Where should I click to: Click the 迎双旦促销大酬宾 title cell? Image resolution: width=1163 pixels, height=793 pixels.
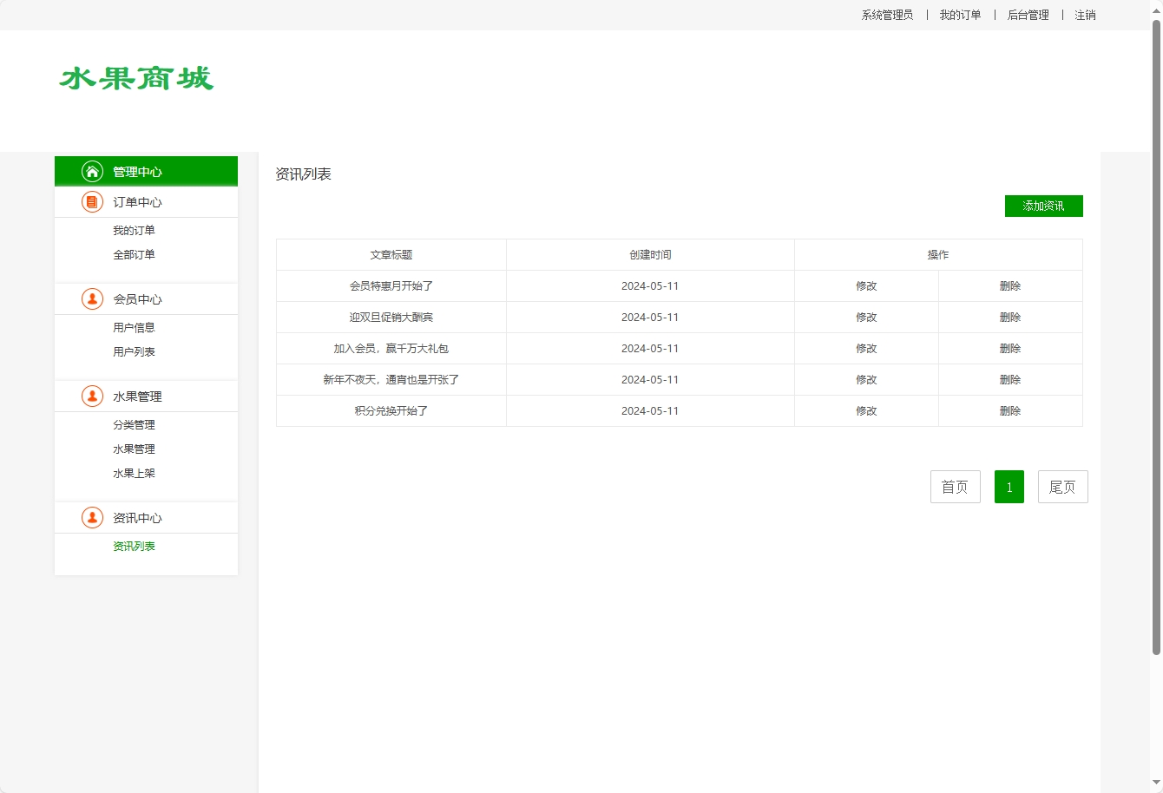click(391, 318)
